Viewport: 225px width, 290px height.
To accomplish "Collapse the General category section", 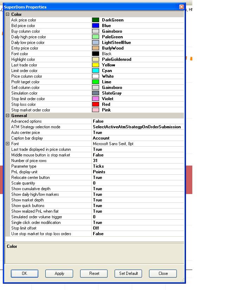I will [x=8, y=116].
